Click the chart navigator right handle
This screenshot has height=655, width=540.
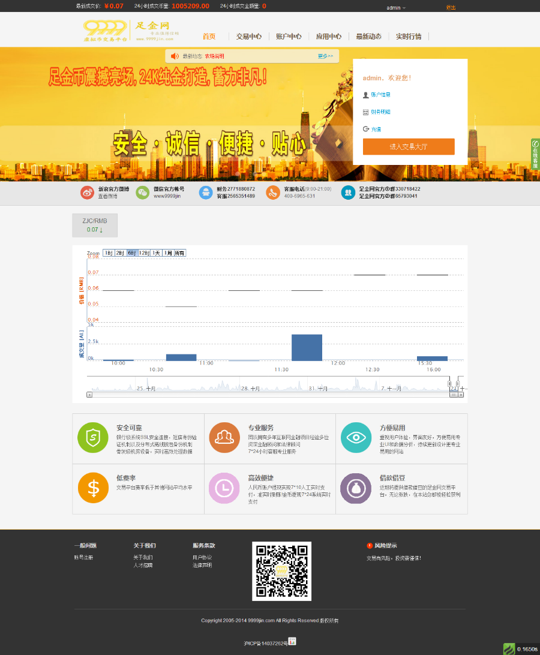[458, 383]
